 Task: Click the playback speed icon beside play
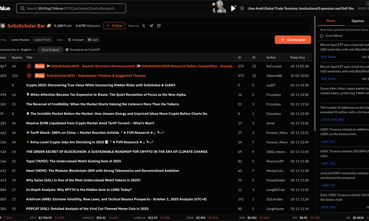tap(242, 9)
